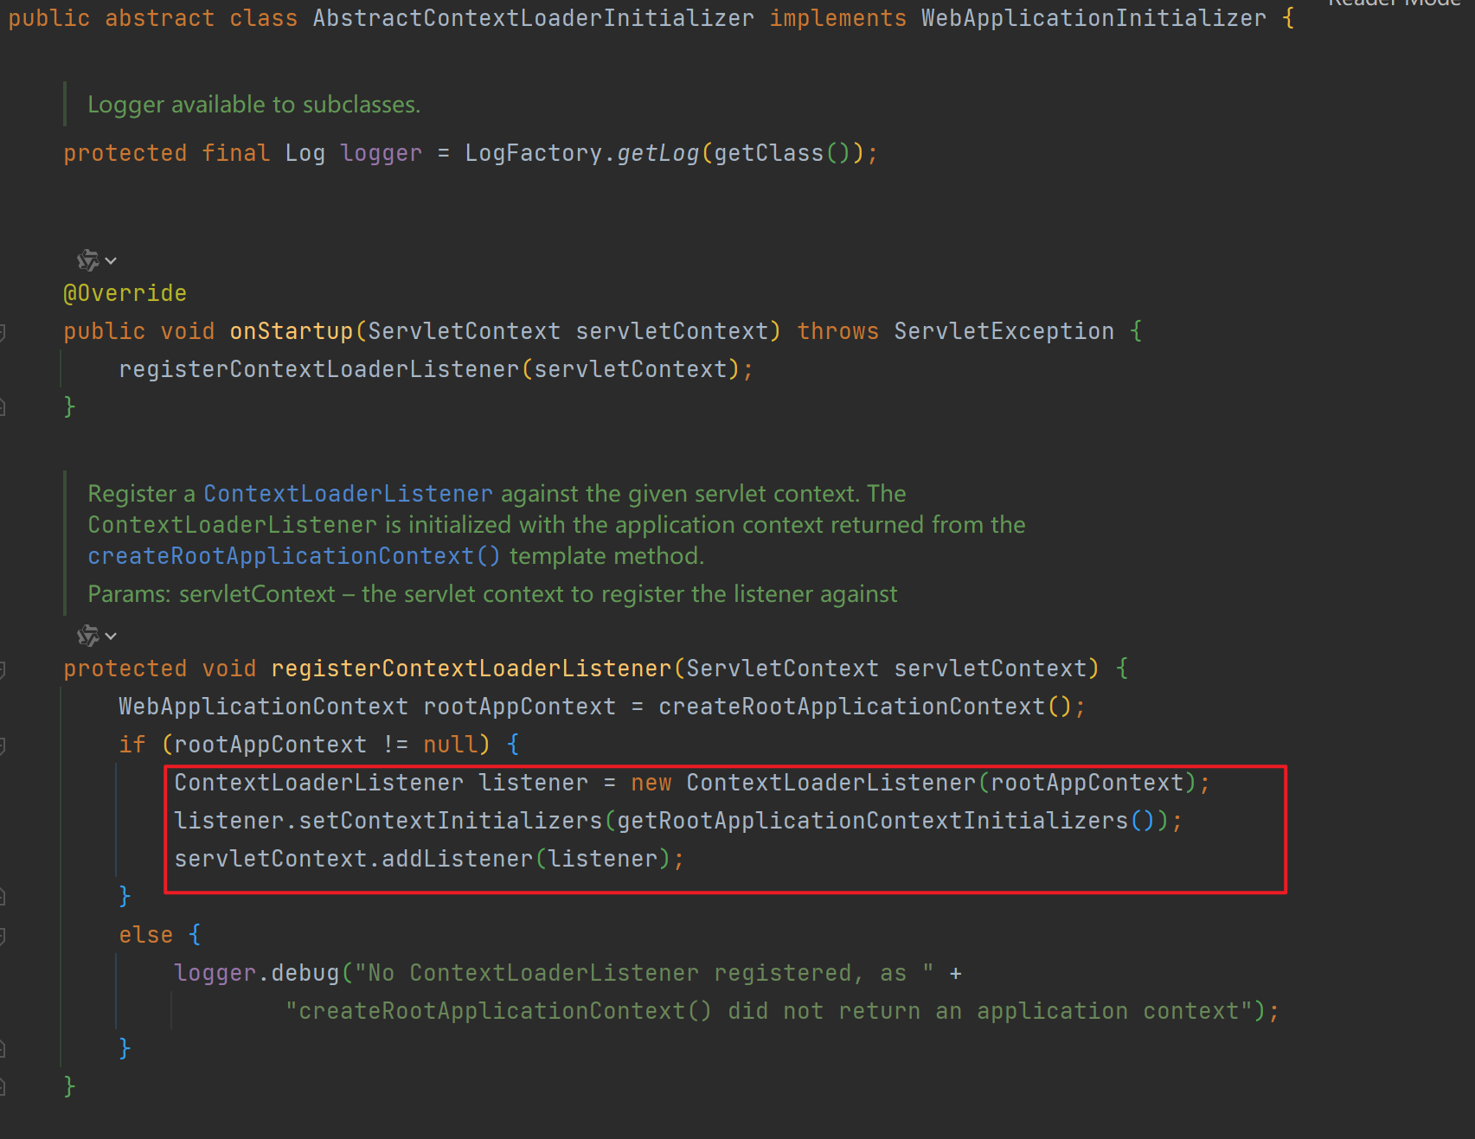Click the getRootApplicationContextInitializers() call
This screenshot has width=1475, height=1139.
(887, 821)
